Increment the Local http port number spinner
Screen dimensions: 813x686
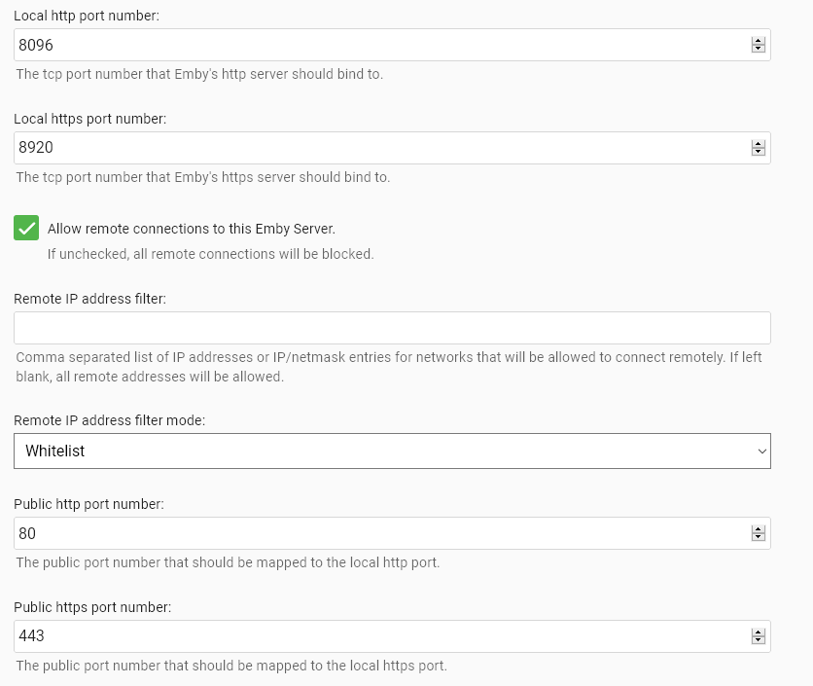click(x=759, y=41)
